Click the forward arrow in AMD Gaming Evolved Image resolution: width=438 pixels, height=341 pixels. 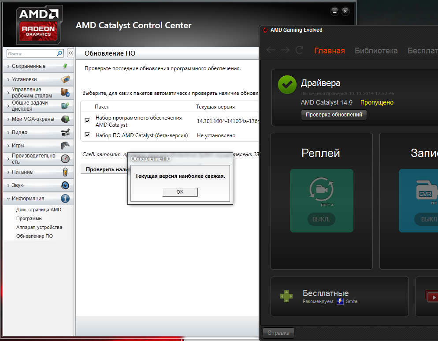tap(285, 50)
